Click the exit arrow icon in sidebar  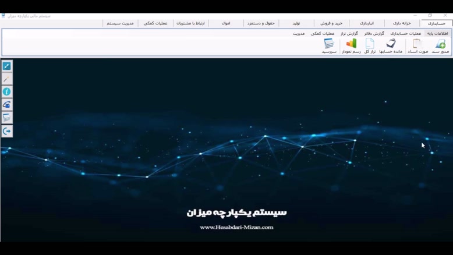click(7, 131)
